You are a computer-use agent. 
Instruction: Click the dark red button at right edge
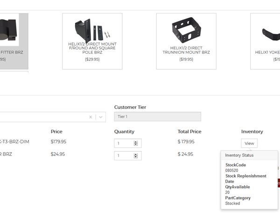(x=278, y=183)
